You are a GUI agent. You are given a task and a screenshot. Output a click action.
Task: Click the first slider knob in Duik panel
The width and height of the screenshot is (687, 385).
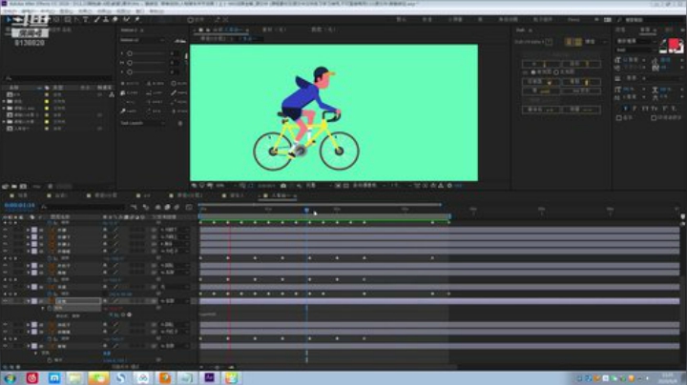pyautogui.click(x=130, y=53)
